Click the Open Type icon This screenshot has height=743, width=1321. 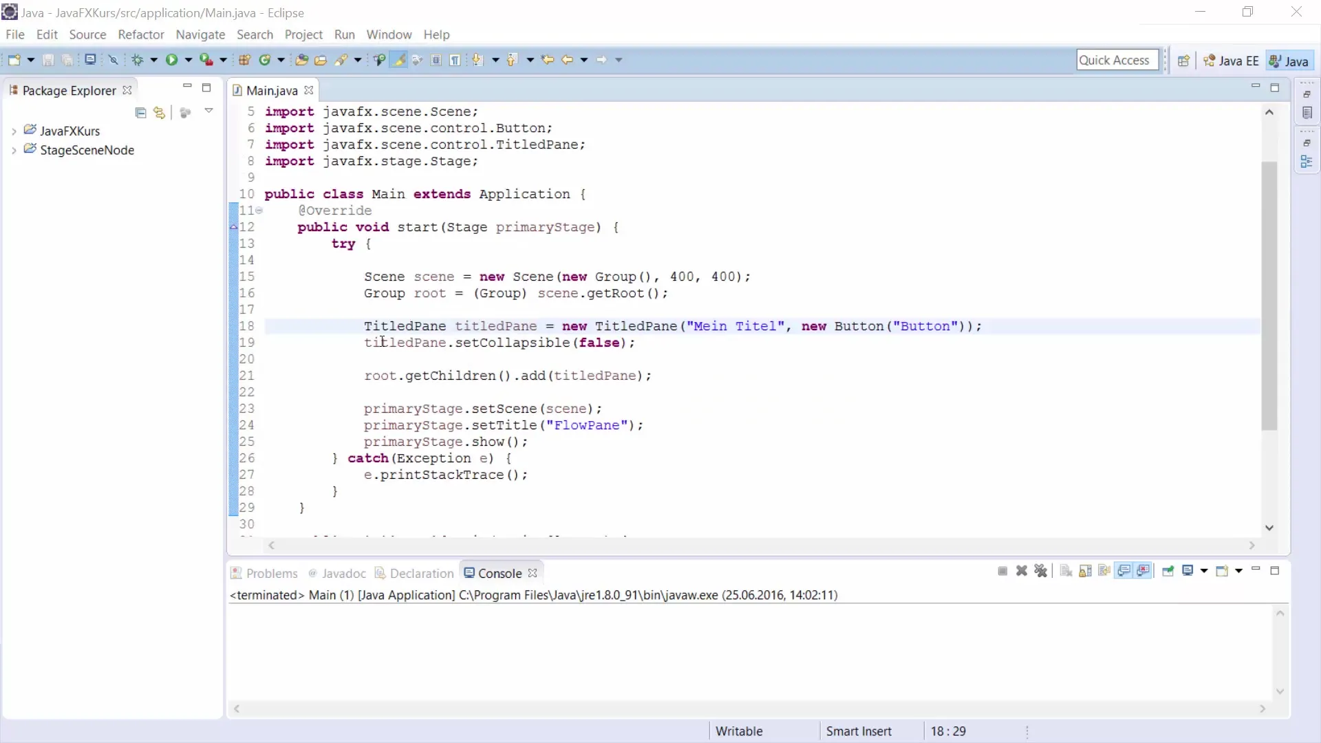301,60
